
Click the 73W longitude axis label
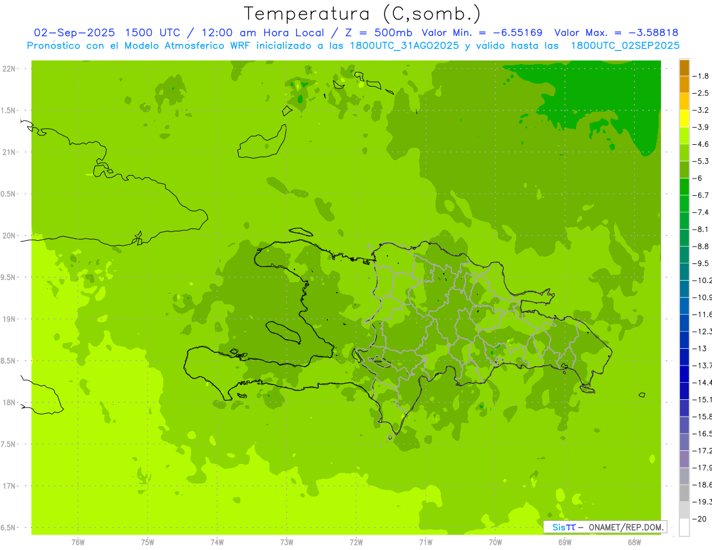(287, 542)
